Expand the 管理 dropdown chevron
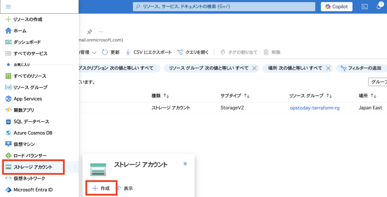Screen dimensions: 387x197 [x=94, y=52]
